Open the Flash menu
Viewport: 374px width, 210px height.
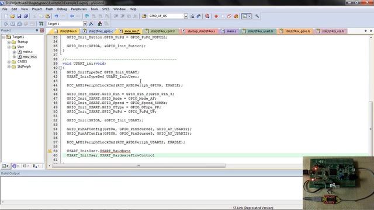[49, 9]
